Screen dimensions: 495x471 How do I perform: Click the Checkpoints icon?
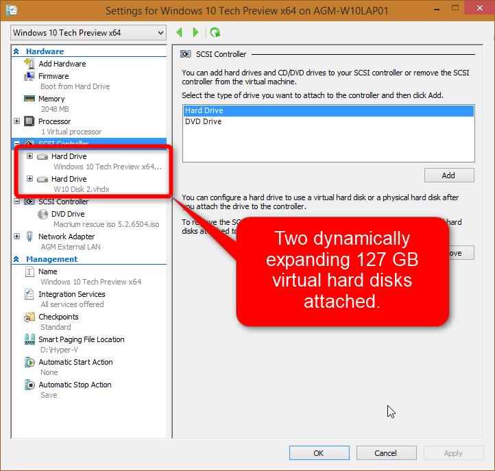click(x=29, y=317)
